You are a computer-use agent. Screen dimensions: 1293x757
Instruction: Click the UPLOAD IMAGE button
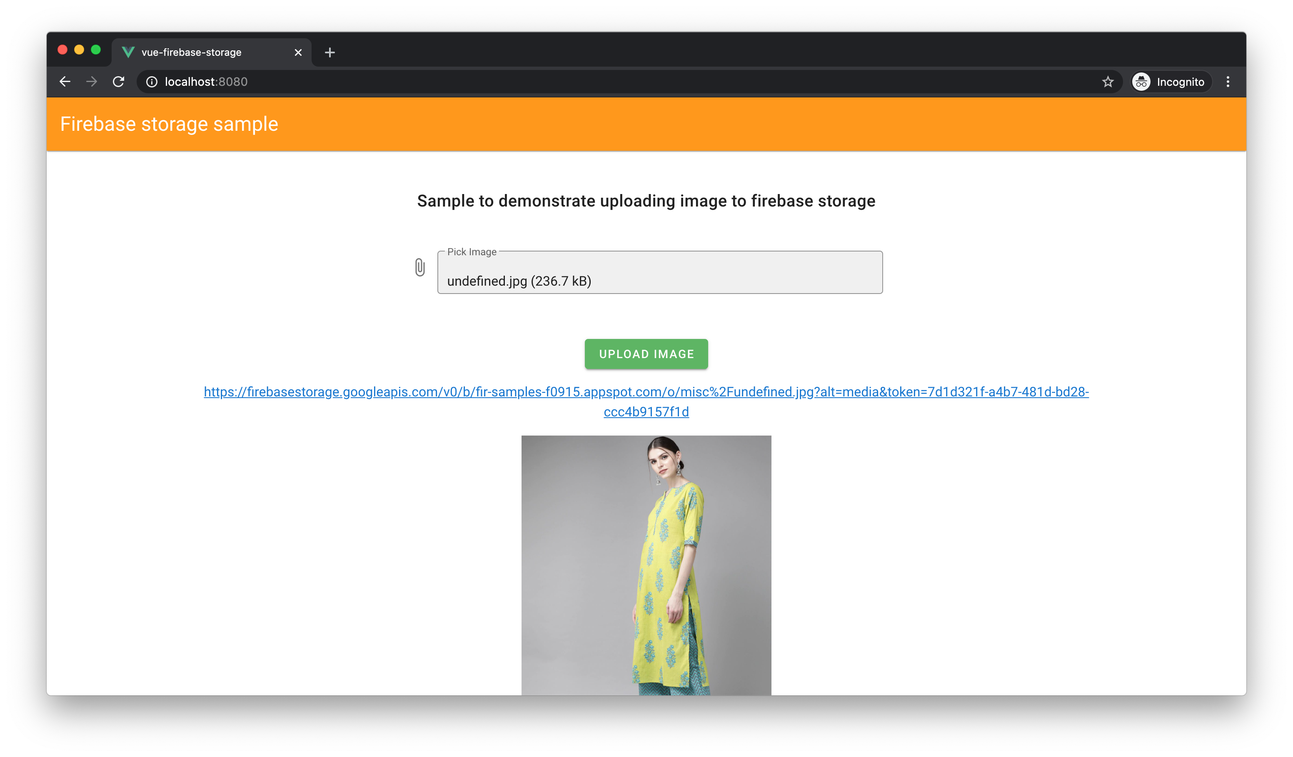(x=646, y=353)
